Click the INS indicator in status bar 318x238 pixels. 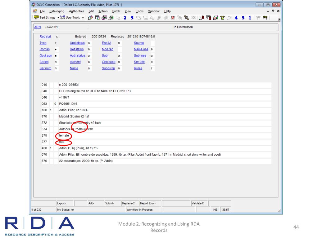215,210
